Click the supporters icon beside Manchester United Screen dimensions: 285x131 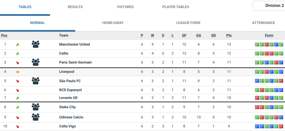36,44
